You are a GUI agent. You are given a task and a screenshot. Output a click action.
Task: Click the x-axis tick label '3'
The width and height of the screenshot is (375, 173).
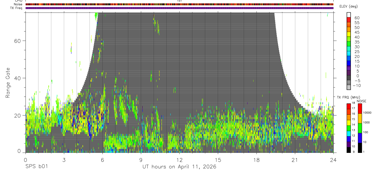point(64,160)
